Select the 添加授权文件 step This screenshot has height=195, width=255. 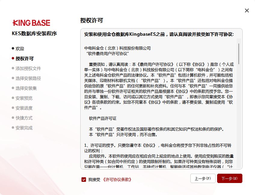[x=28, y=68]
